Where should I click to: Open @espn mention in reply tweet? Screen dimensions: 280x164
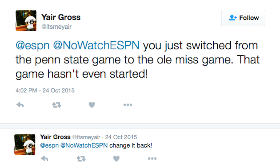pyautogui.click(x=49, y=145)
